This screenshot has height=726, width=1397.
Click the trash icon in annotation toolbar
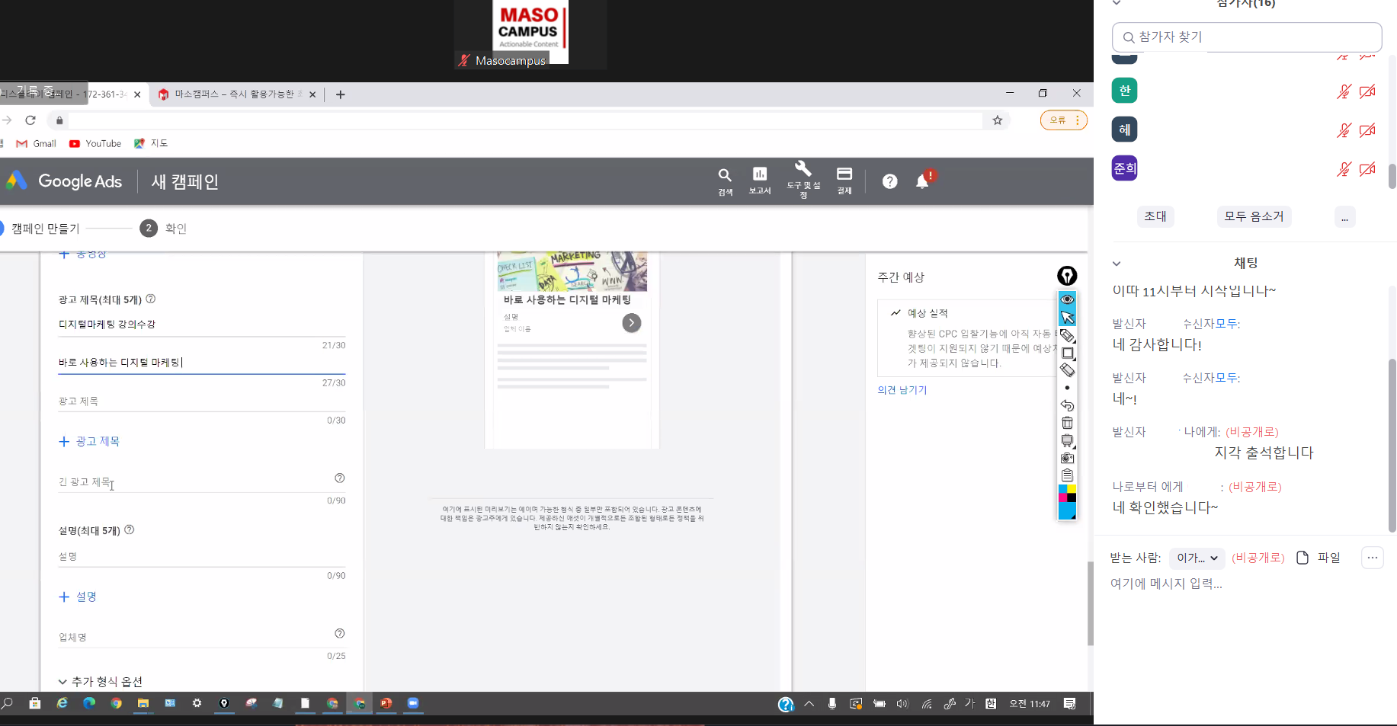tap(1067, 423)
